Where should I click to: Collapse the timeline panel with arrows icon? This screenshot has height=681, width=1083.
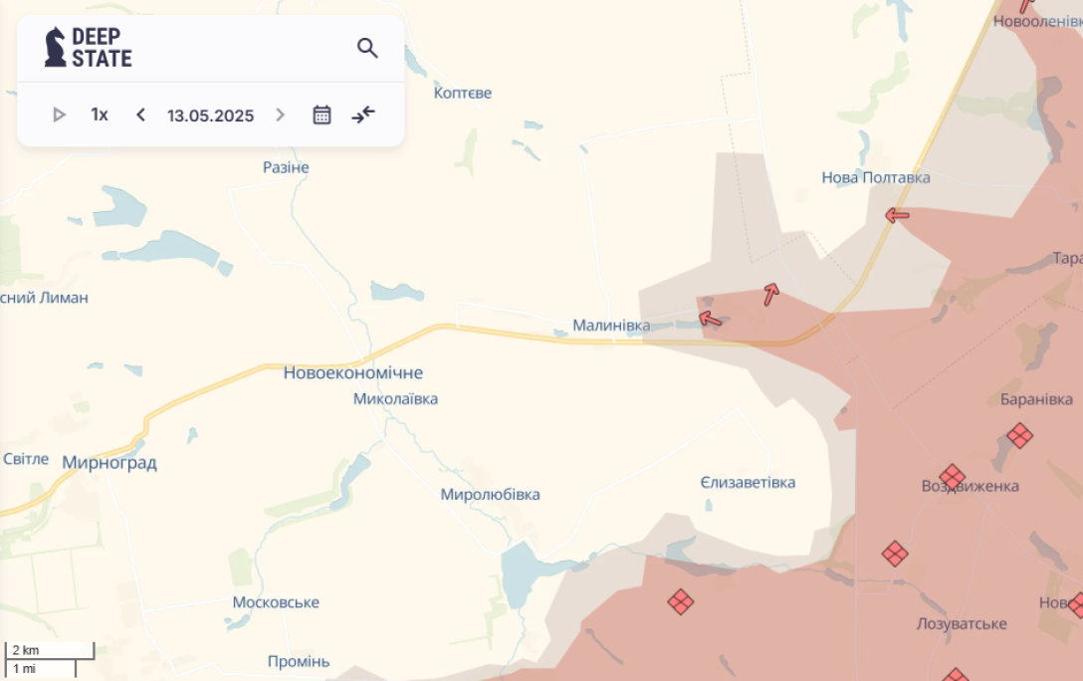pos(363,114)
